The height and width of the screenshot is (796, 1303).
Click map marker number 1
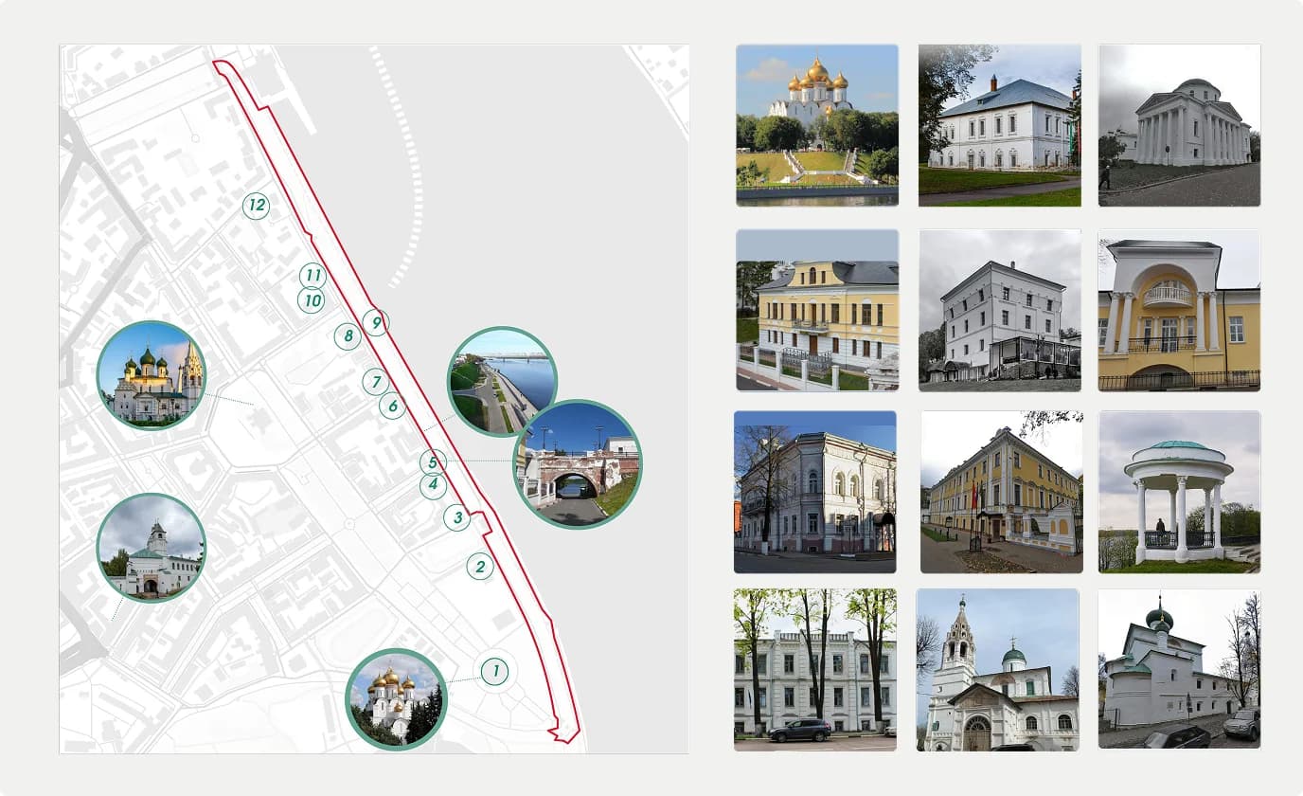(494, 672)
